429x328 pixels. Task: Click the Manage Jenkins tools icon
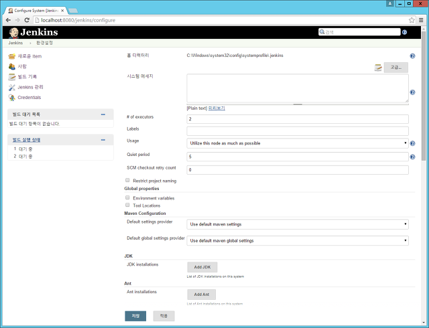pyautogui.click(x=12, y=87)
